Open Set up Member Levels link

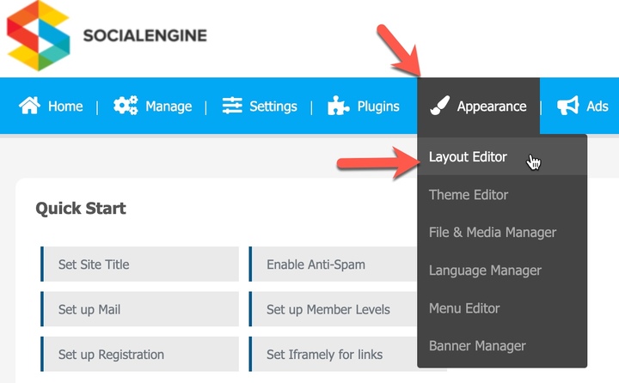coord(334,309)
